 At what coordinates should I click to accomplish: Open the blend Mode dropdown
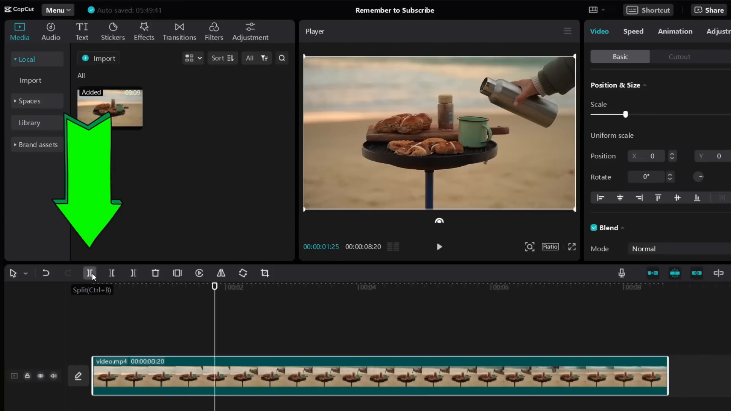tap(680, 249)
